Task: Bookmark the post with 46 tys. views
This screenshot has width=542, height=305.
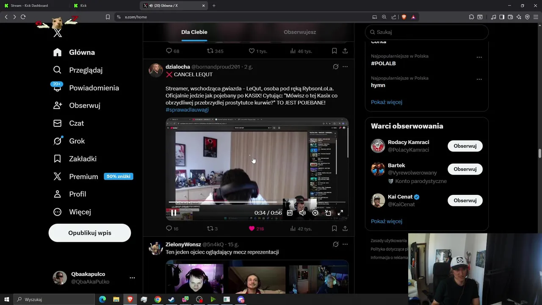Action: tap(334, 51)
